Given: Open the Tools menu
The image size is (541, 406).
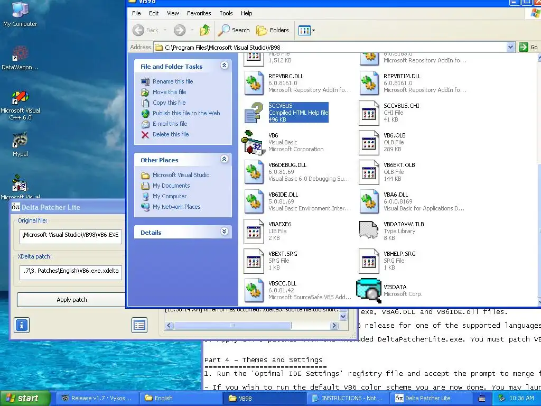Looking at the screenshot, I should click(226, 13).
